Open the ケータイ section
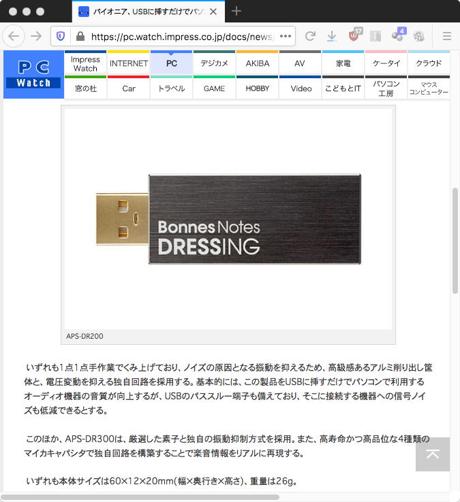This screenshot has height=502, width=460. pos(386,64)
